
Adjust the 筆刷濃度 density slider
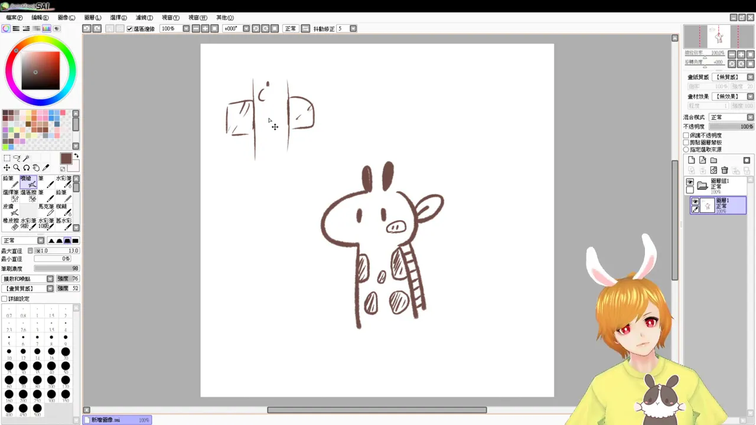(56, 269)
